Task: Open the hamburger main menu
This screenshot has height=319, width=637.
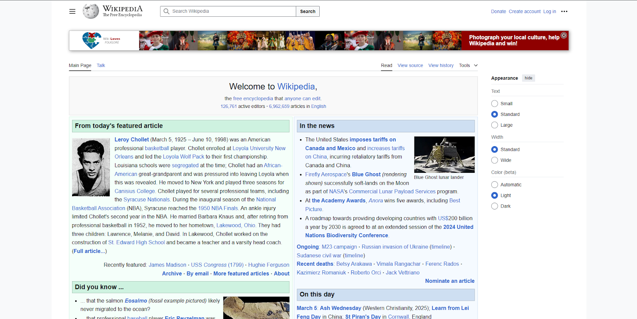Action: point(72,12)
